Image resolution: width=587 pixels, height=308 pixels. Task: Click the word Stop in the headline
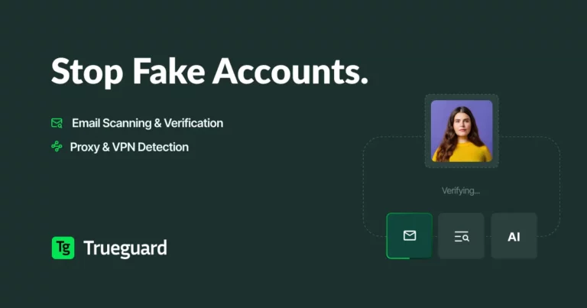point(86,71)
